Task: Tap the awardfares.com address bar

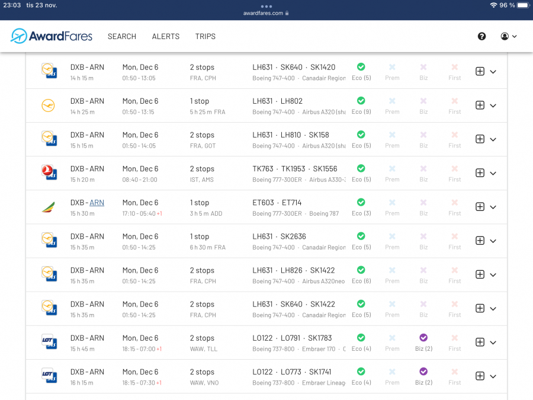Action: pyautogui.click(x=266, y=13)
